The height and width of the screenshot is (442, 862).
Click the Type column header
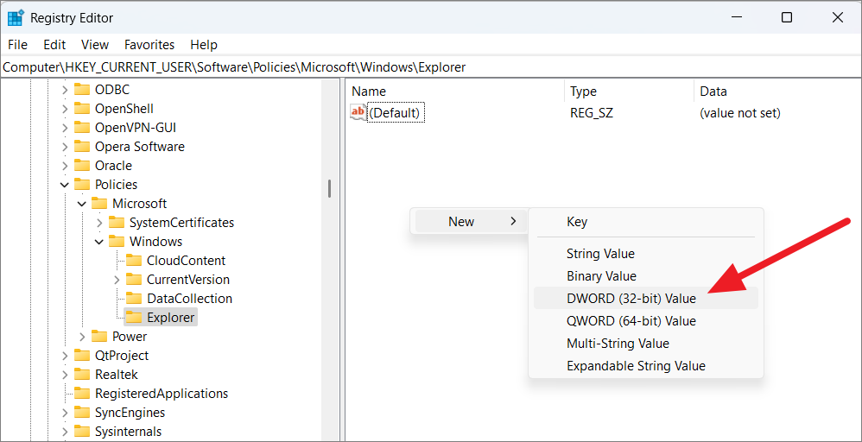click(584, 92)
